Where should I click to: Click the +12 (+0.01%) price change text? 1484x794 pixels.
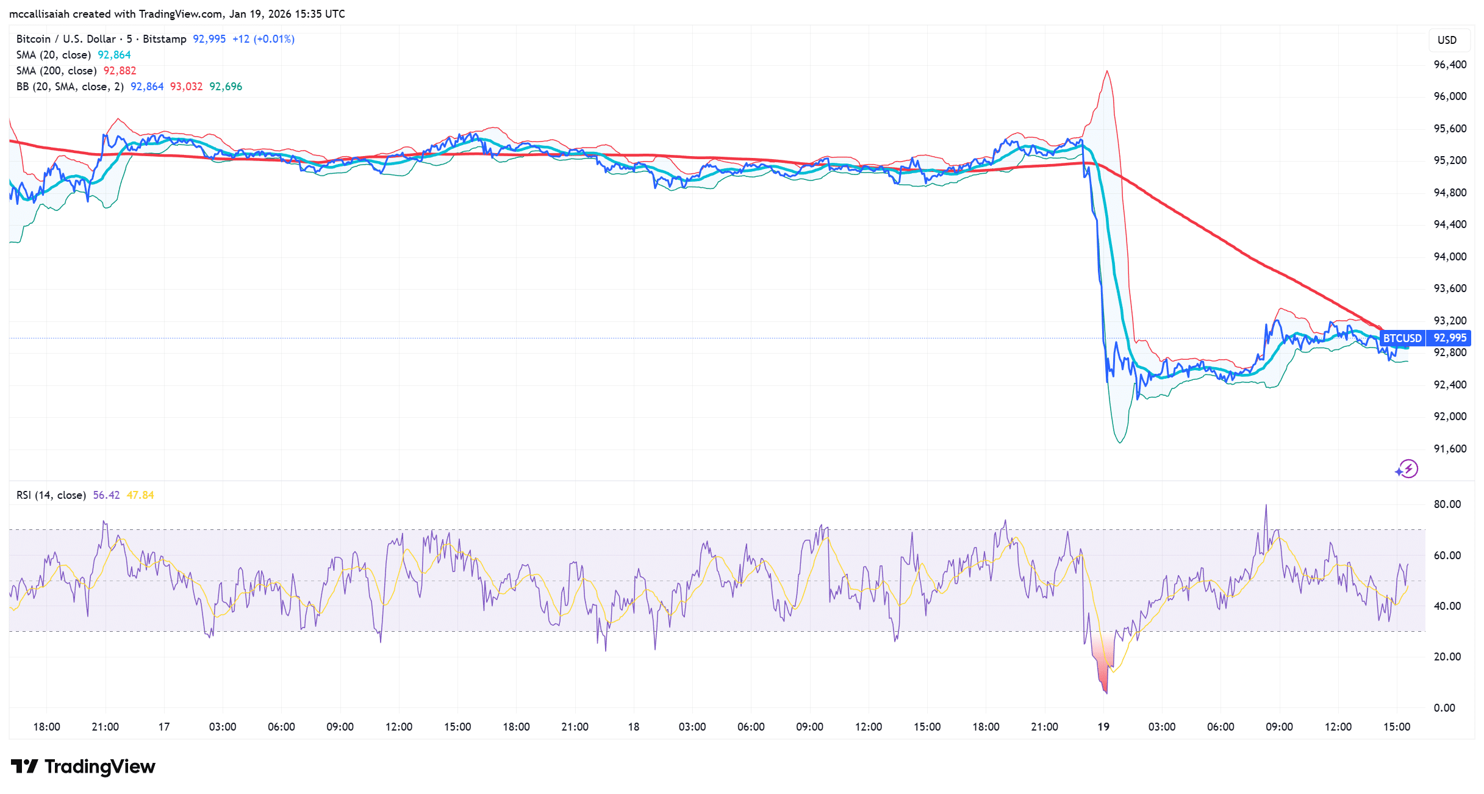point(263,39)
